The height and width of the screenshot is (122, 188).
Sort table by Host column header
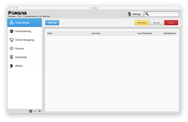point(69,33)
